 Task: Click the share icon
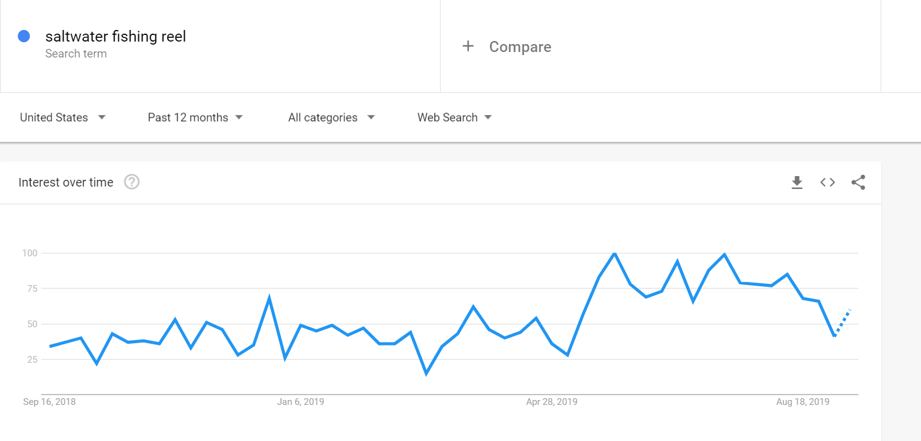pyautogui.click(x=858, y=182)
